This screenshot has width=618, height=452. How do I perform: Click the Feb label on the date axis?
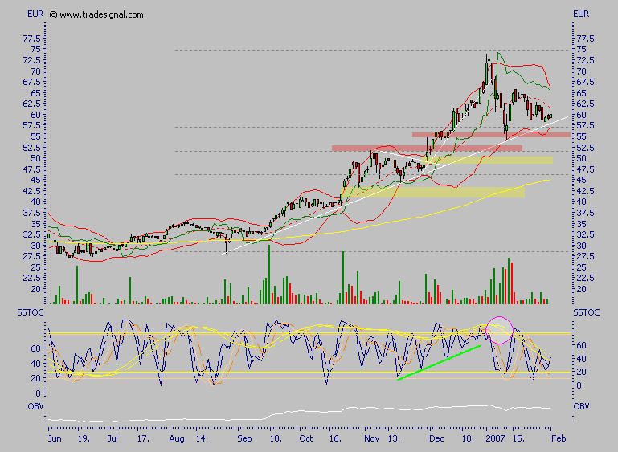(560, 441)
